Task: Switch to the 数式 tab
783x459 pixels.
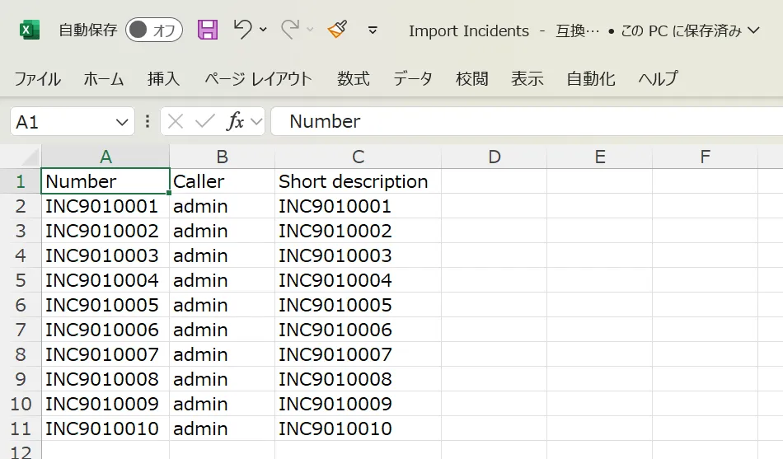Action: (353, 78)
